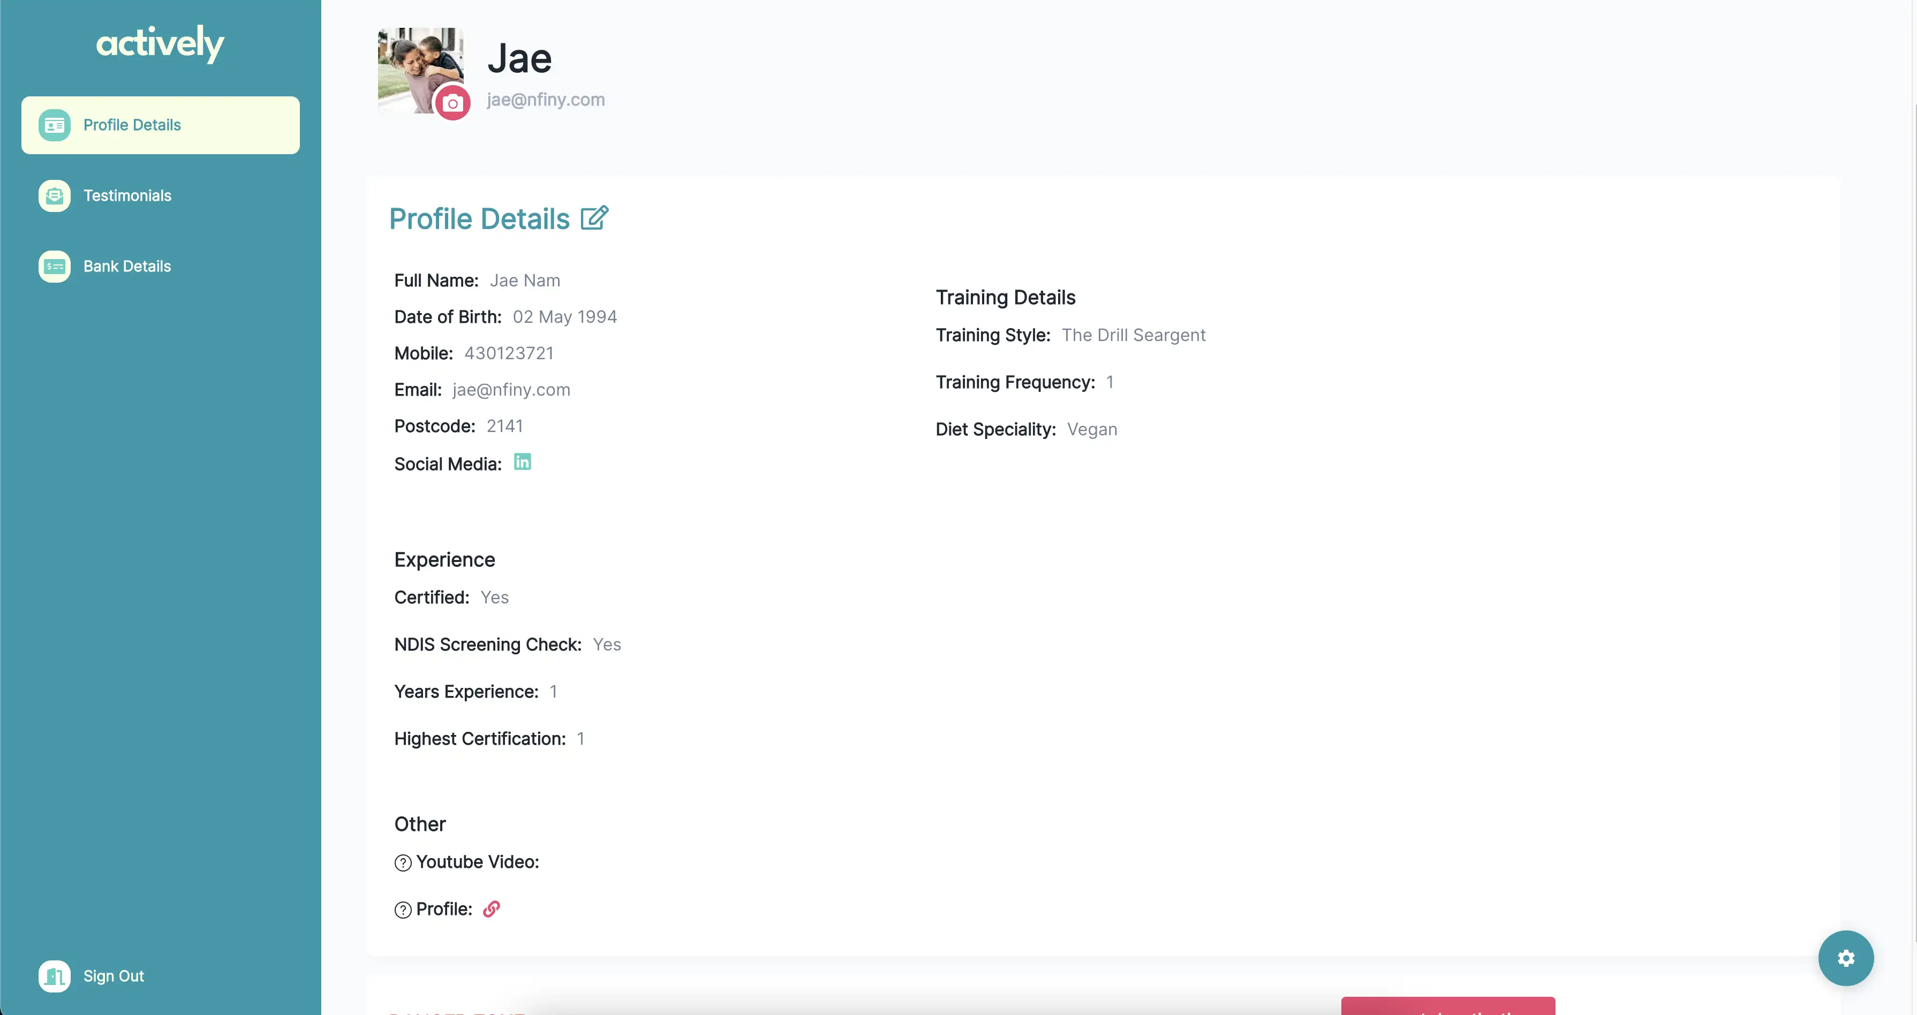Select Testimonials in the sidebar
This screenshot has width=1917, height=1015.
pyautogui.click(x=127, y=195)
